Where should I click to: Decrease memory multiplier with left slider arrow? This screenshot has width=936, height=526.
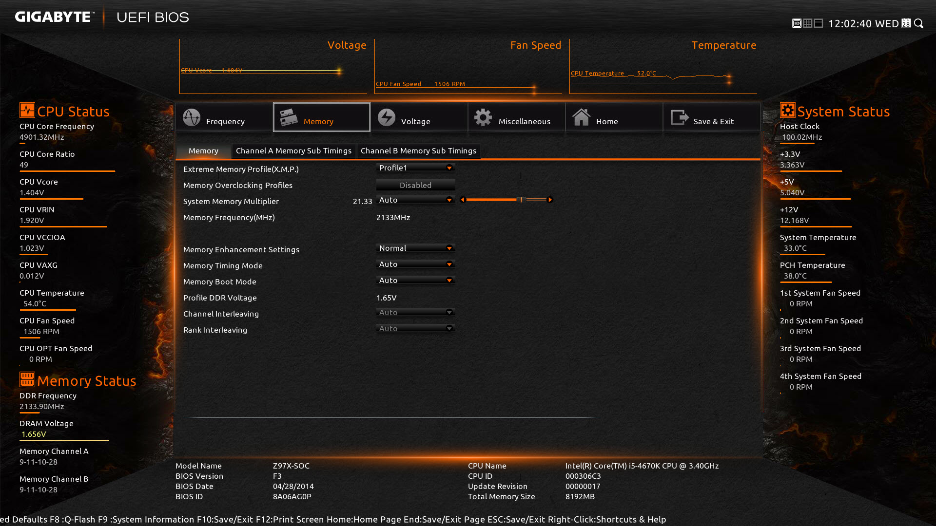(463, 200)
